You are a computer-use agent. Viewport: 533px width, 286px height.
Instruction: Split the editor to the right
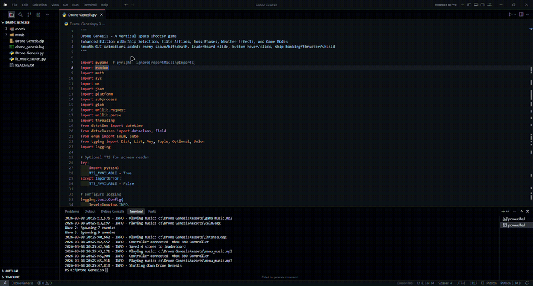point(521,15)
